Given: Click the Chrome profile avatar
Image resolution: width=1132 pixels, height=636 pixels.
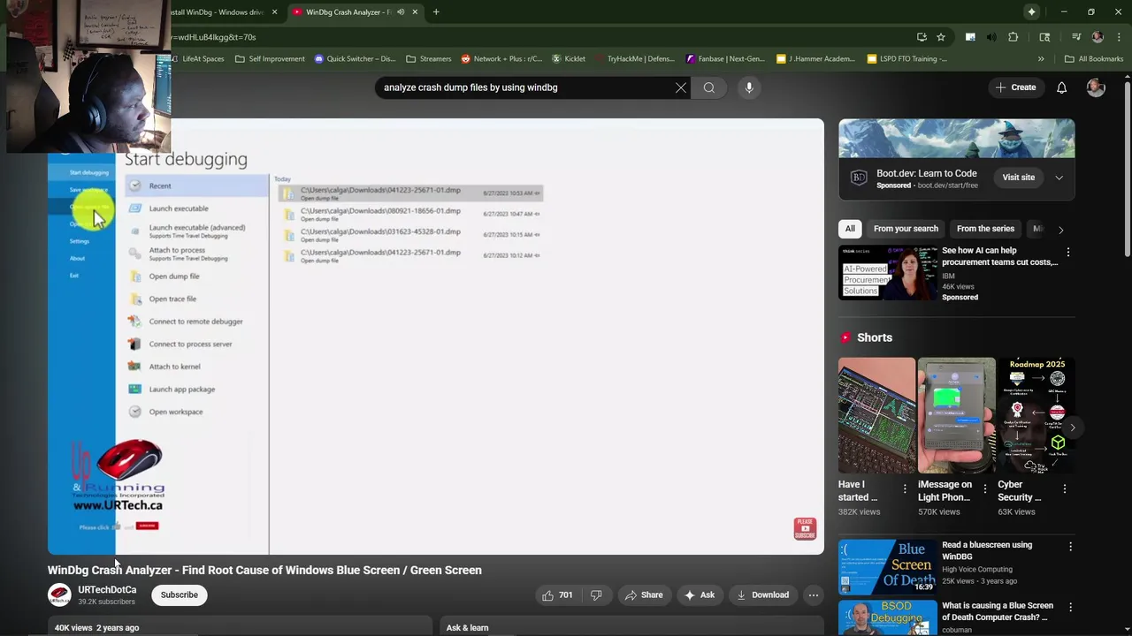Looking at the screenshot, I should pyautogui.click(x=1098, y=37).
